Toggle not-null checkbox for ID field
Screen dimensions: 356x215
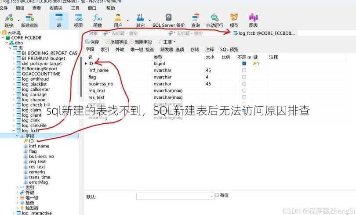point(244,64)
